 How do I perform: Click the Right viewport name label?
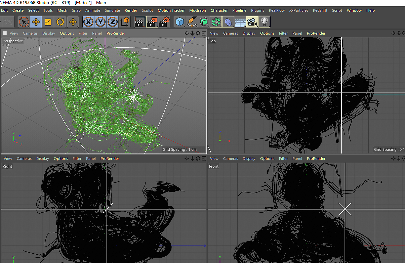pos(7,166)
